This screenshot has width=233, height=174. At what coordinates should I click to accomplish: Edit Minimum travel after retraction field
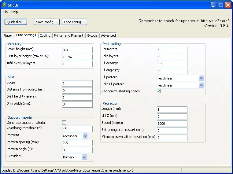point(172,138)
